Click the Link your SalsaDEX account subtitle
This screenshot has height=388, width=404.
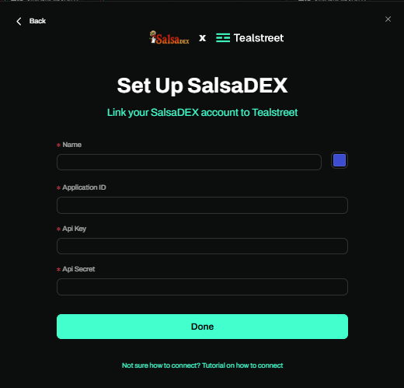202,113
